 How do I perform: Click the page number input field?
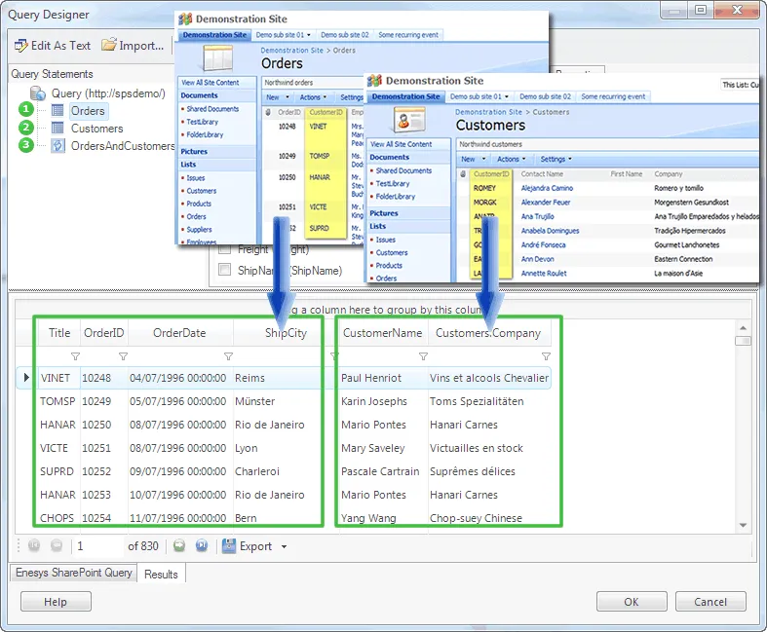(x=97, y=547)
